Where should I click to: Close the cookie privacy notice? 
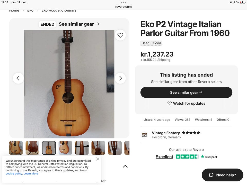[98, 159]
